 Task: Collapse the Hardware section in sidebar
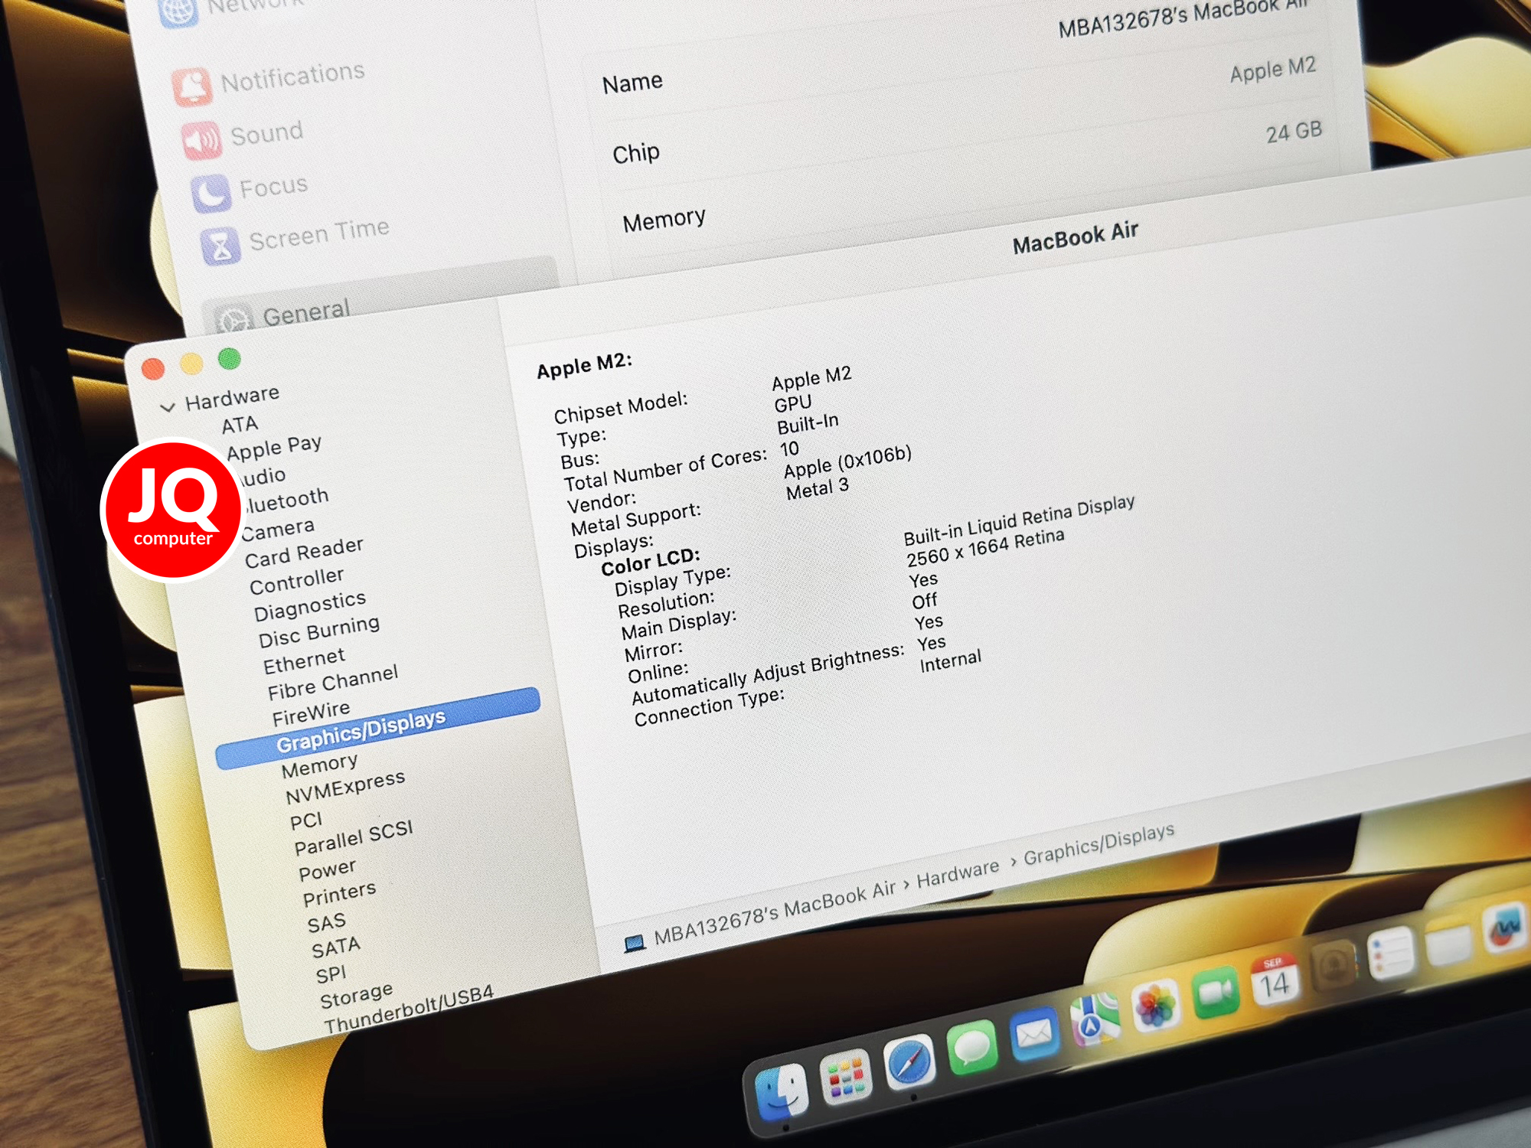168,407
